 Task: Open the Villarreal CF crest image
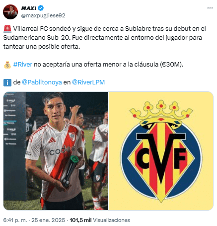coord(161,151)
